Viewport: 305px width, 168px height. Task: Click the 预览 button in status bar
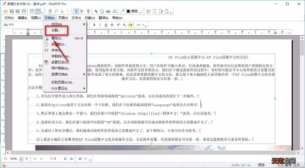[x=261, y=165]
